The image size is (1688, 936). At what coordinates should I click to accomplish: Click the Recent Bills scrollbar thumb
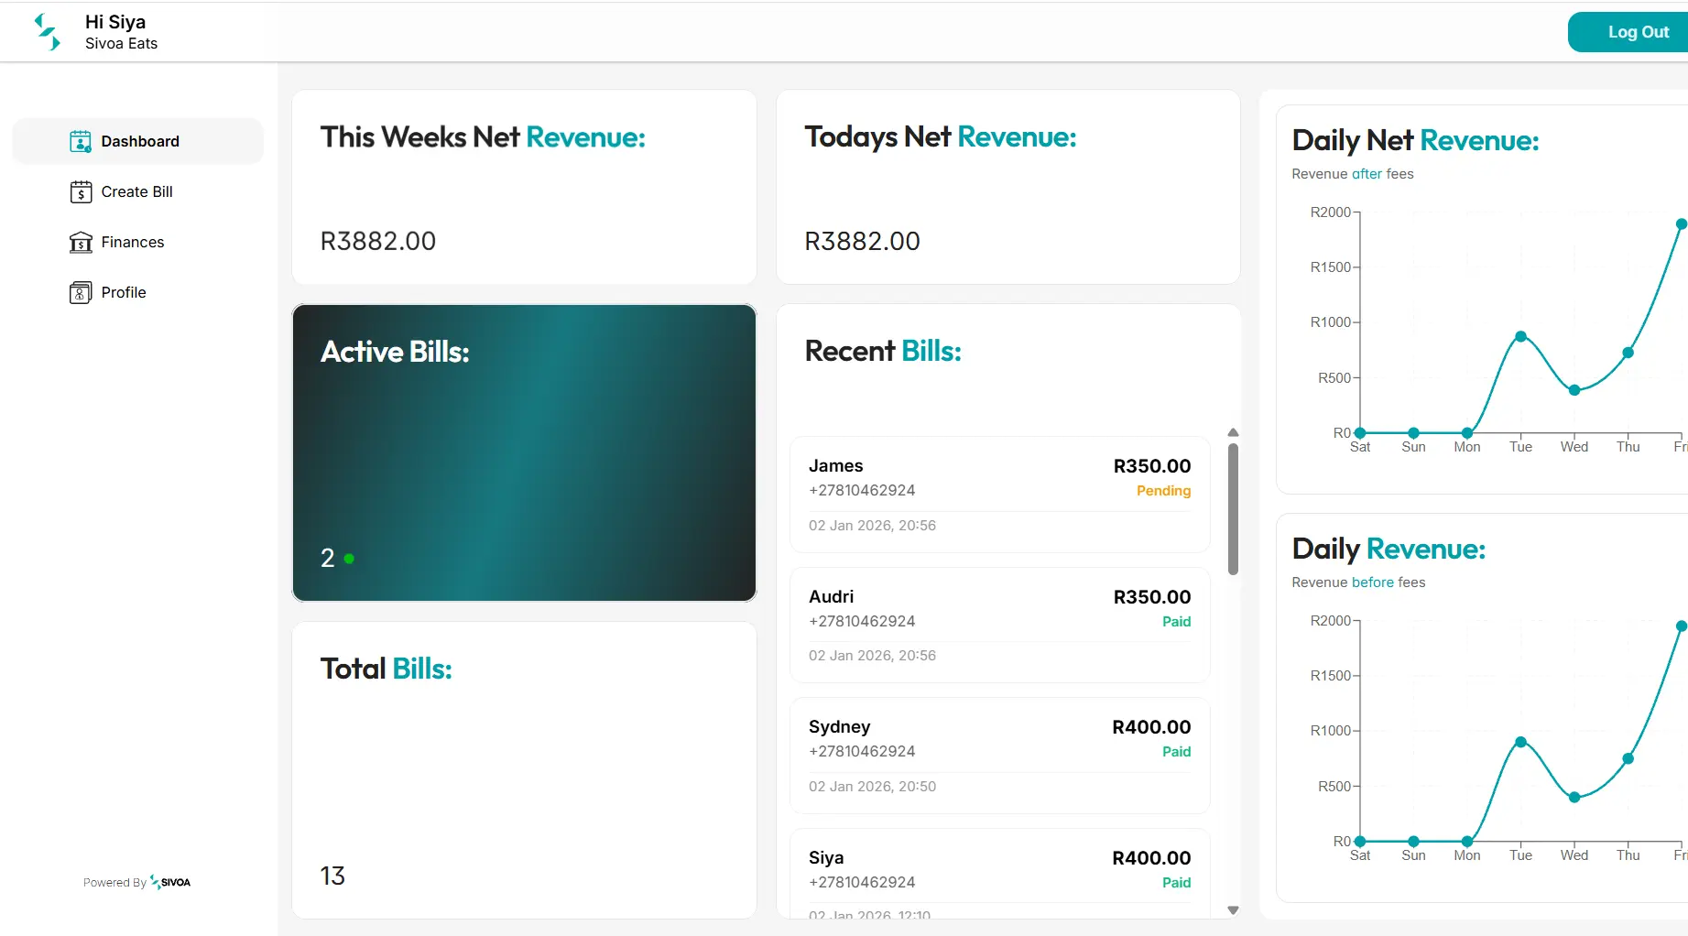[1233, 509]
